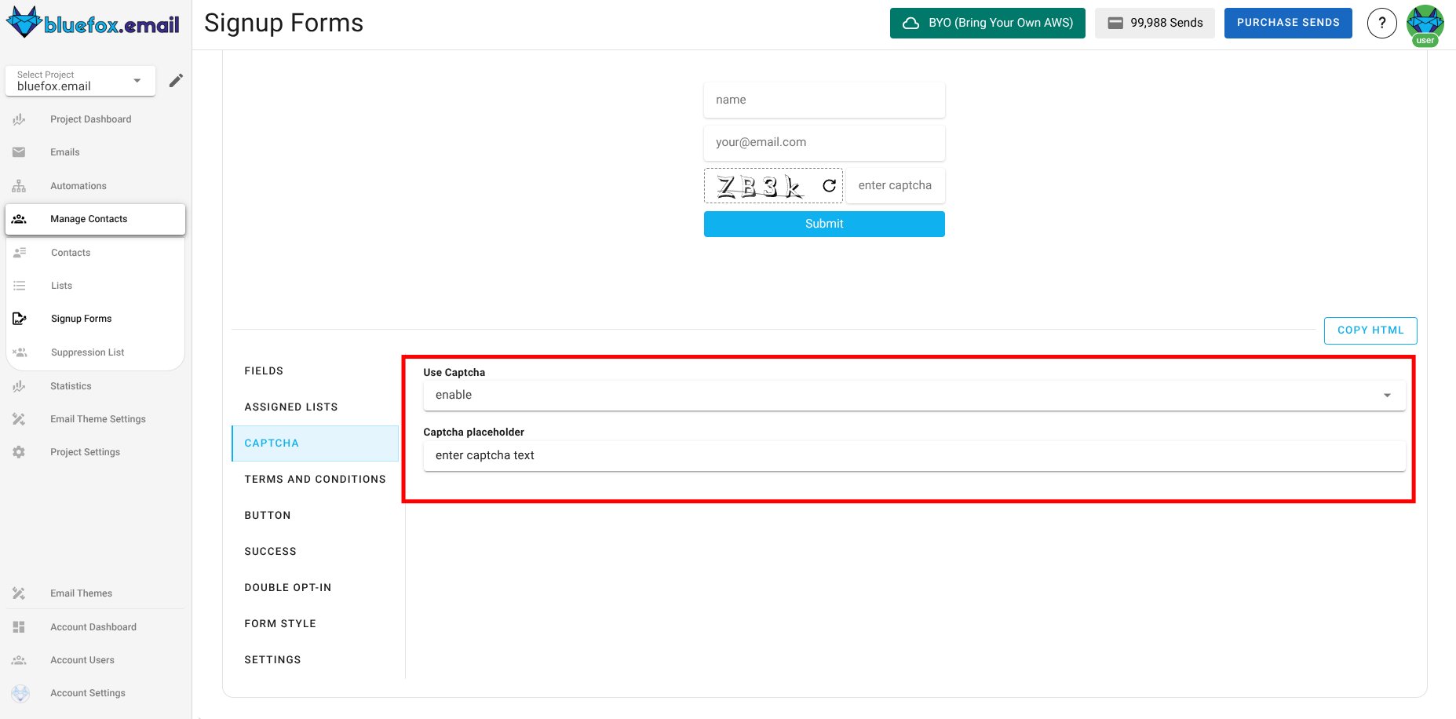Switch to the CAPTCHA tab

[x=272, y=443]
